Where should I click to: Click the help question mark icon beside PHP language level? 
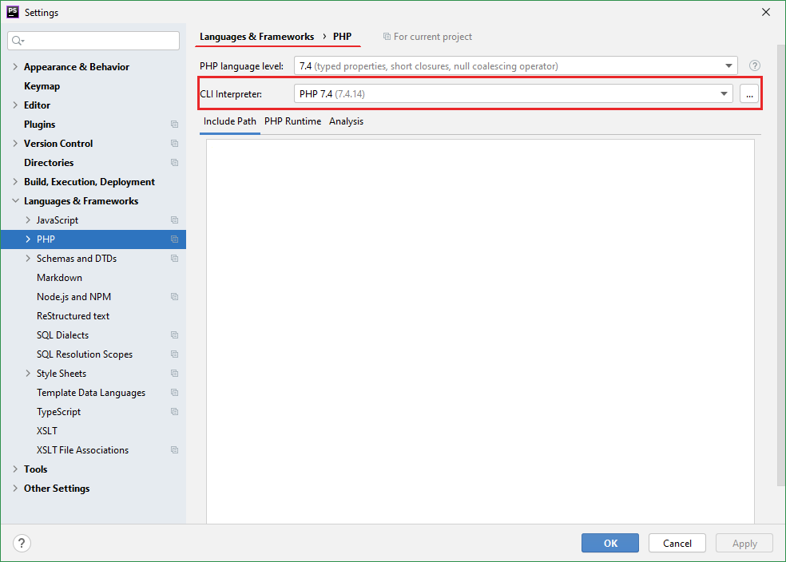(754, 65)
